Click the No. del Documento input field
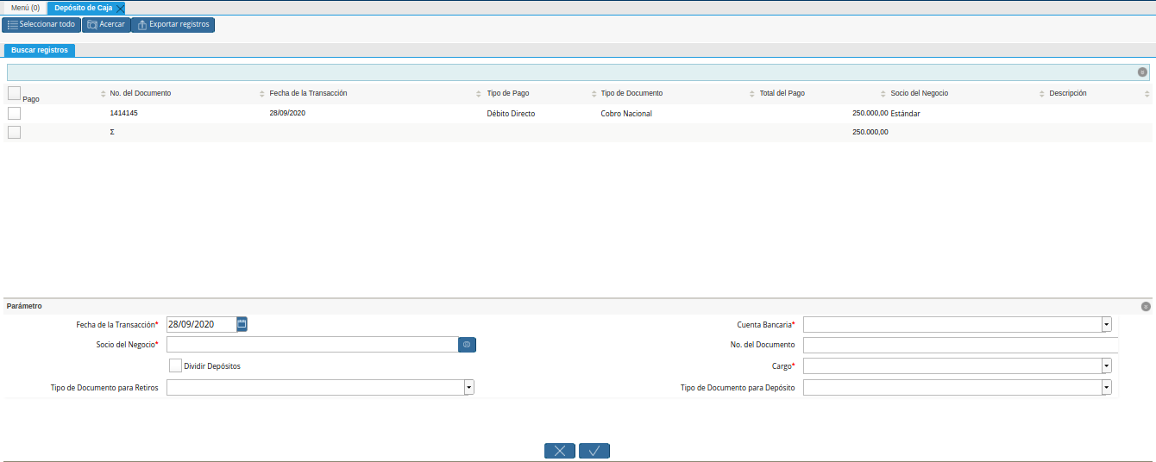This screenshot has height=462, width=1156. 960,345
